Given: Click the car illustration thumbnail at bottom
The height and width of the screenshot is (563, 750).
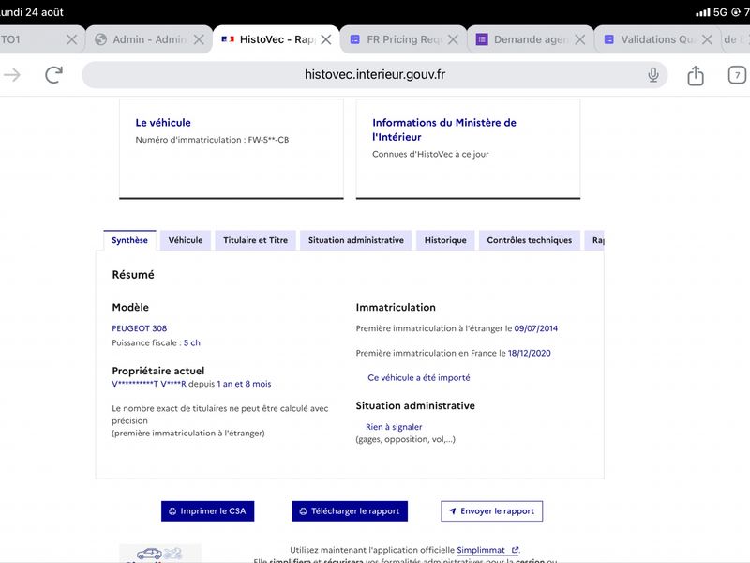Looking at the screenshot, I should [160, 554].
